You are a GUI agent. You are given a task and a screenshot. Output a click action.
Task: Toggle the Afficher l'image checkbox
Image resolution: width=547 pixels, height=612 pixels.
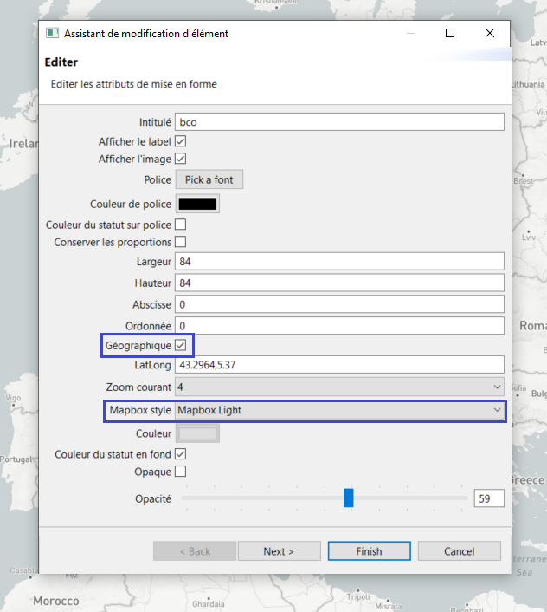(181, 159)
